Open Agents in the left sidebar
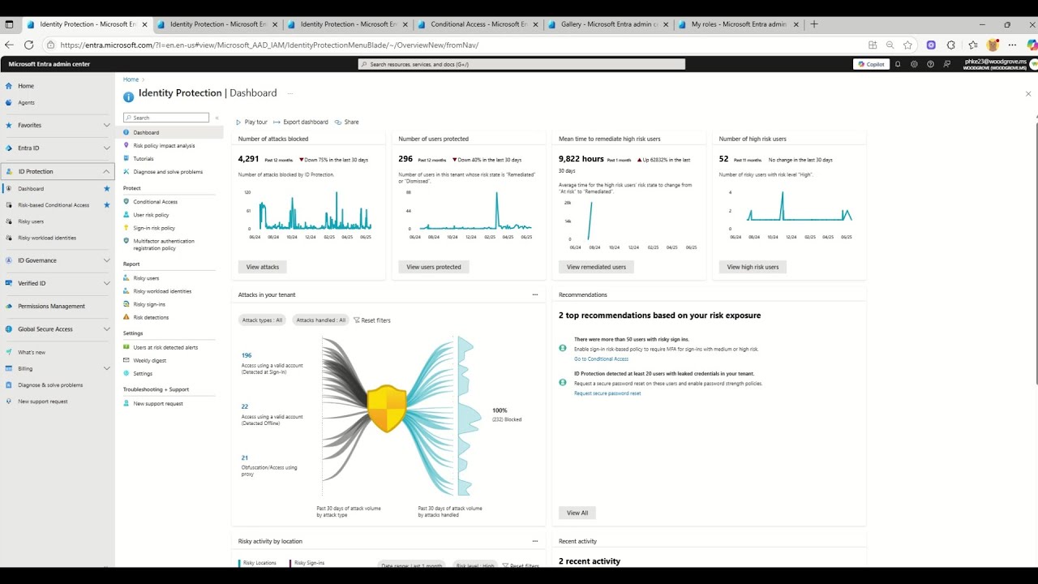 click(x=26, y=103)
